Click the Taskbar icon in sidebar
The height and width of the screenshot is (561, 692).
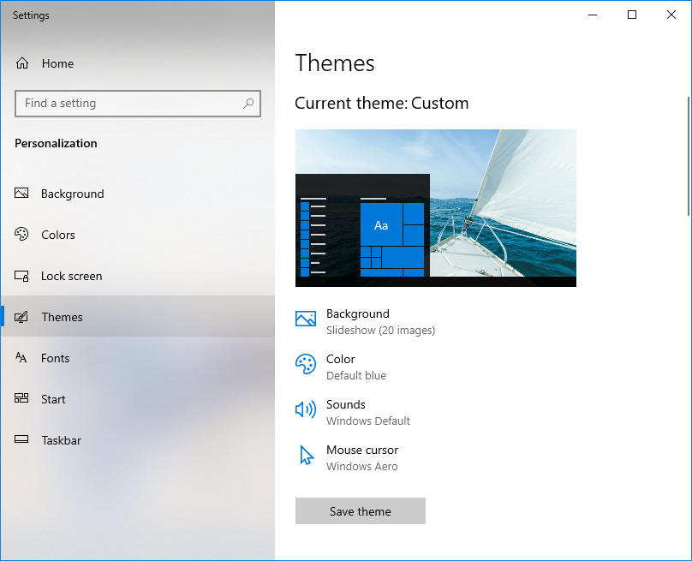pos(21,439)
